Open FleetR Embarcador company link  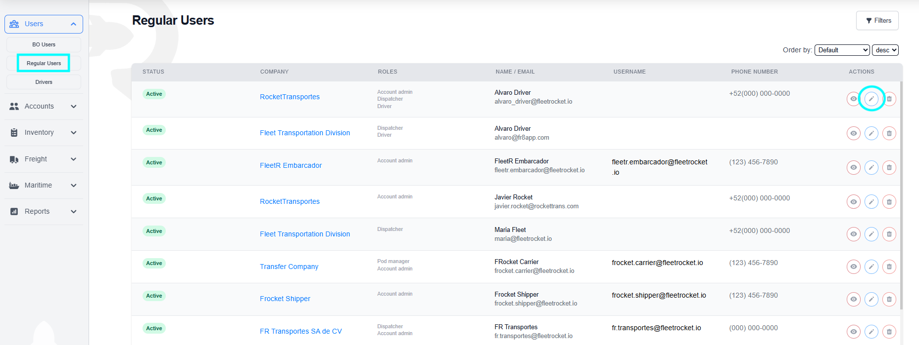point(290,165)
